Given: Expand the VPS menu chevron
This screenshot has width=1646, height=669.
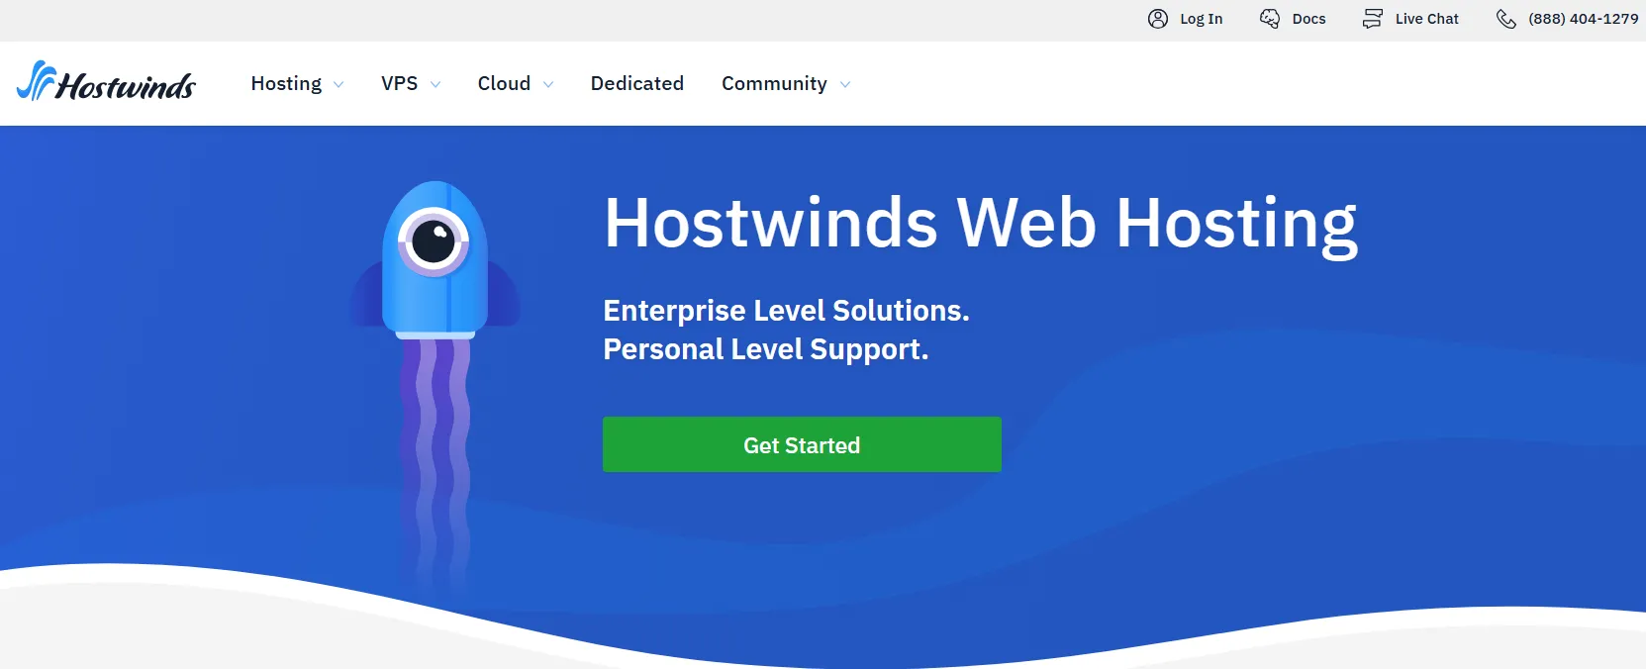Looking at the screenshot, I should click(x=436, y=85).
